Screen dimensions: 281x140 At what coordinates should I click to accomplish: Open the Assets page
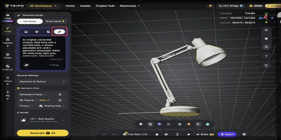[x=85, y=6]
